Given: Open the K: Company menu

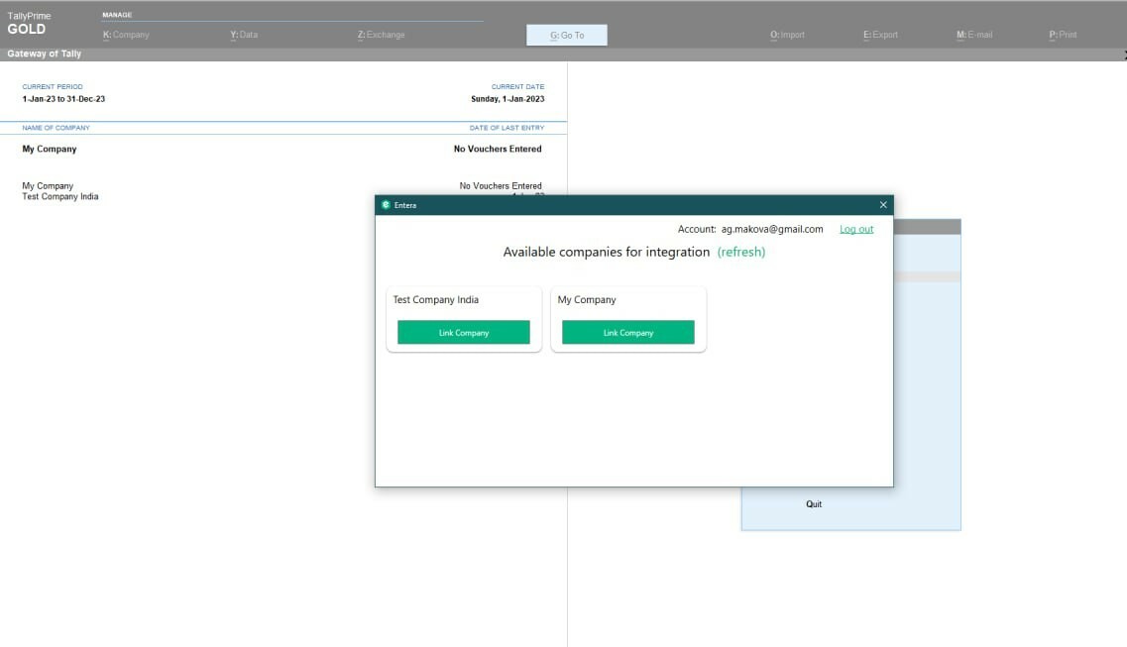Looking at the screenshot, I should (x=126, y=35).
